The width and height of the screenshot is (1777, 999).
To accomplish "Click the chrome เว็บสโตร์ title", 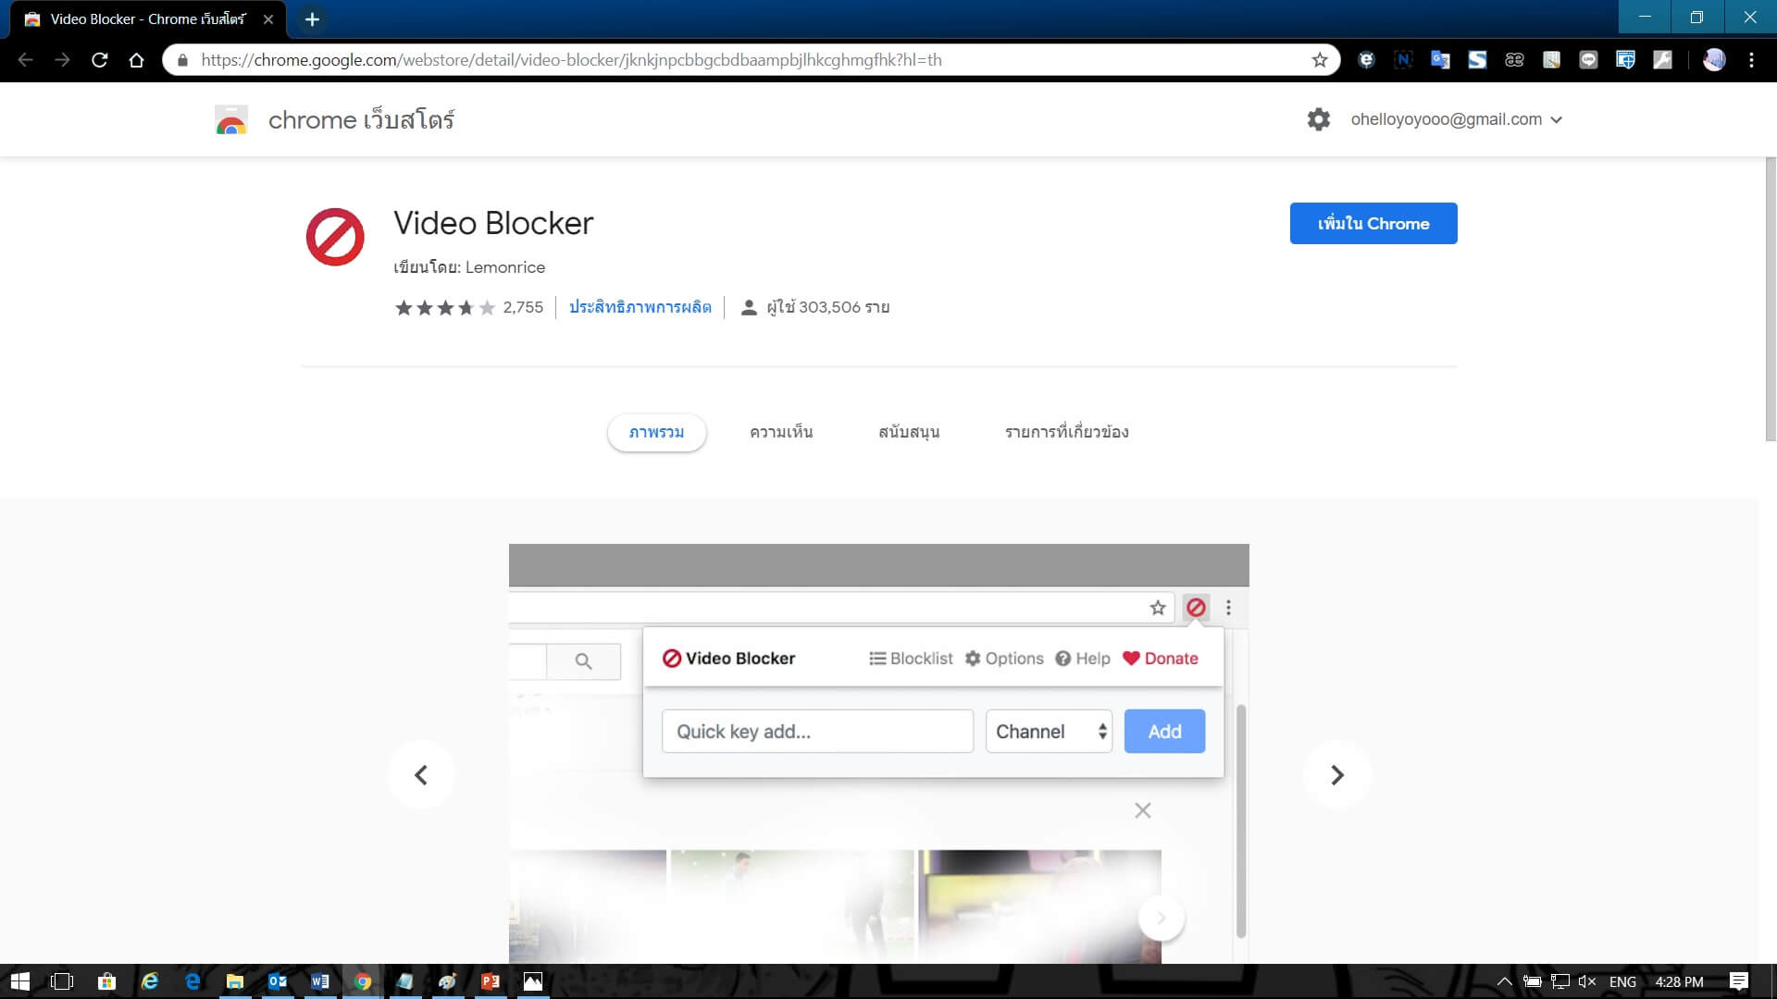I will click(361, 120).
